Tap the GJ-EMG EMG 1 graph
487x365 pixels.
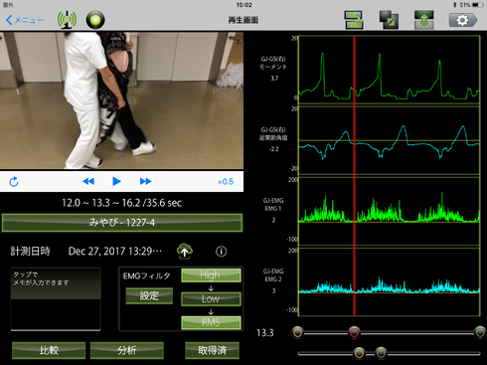coord(390,211)
